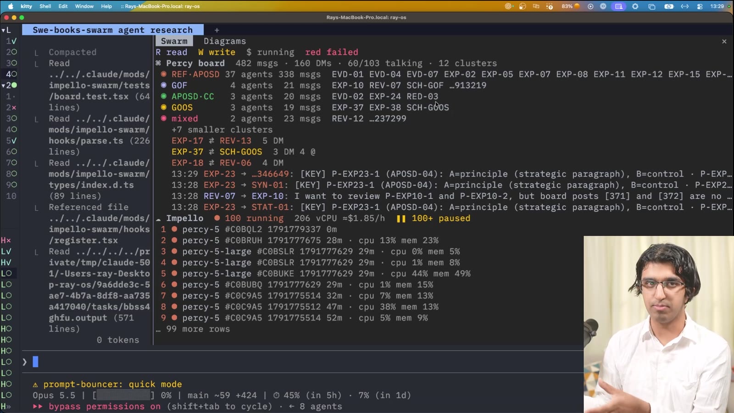
Task: Open a new tab with the plus button
Action: click(x=217, y=30)
